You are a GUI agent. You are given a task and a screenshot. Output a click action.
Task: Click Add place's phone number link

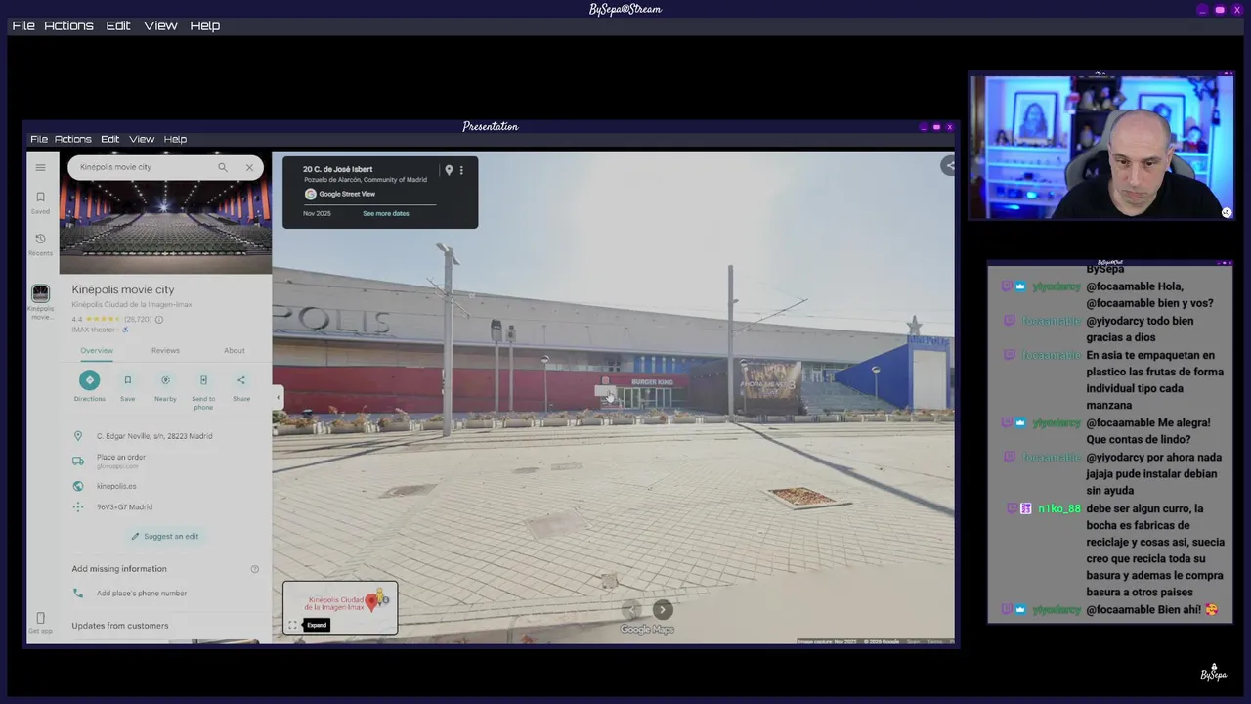click(x=142, y=594)
